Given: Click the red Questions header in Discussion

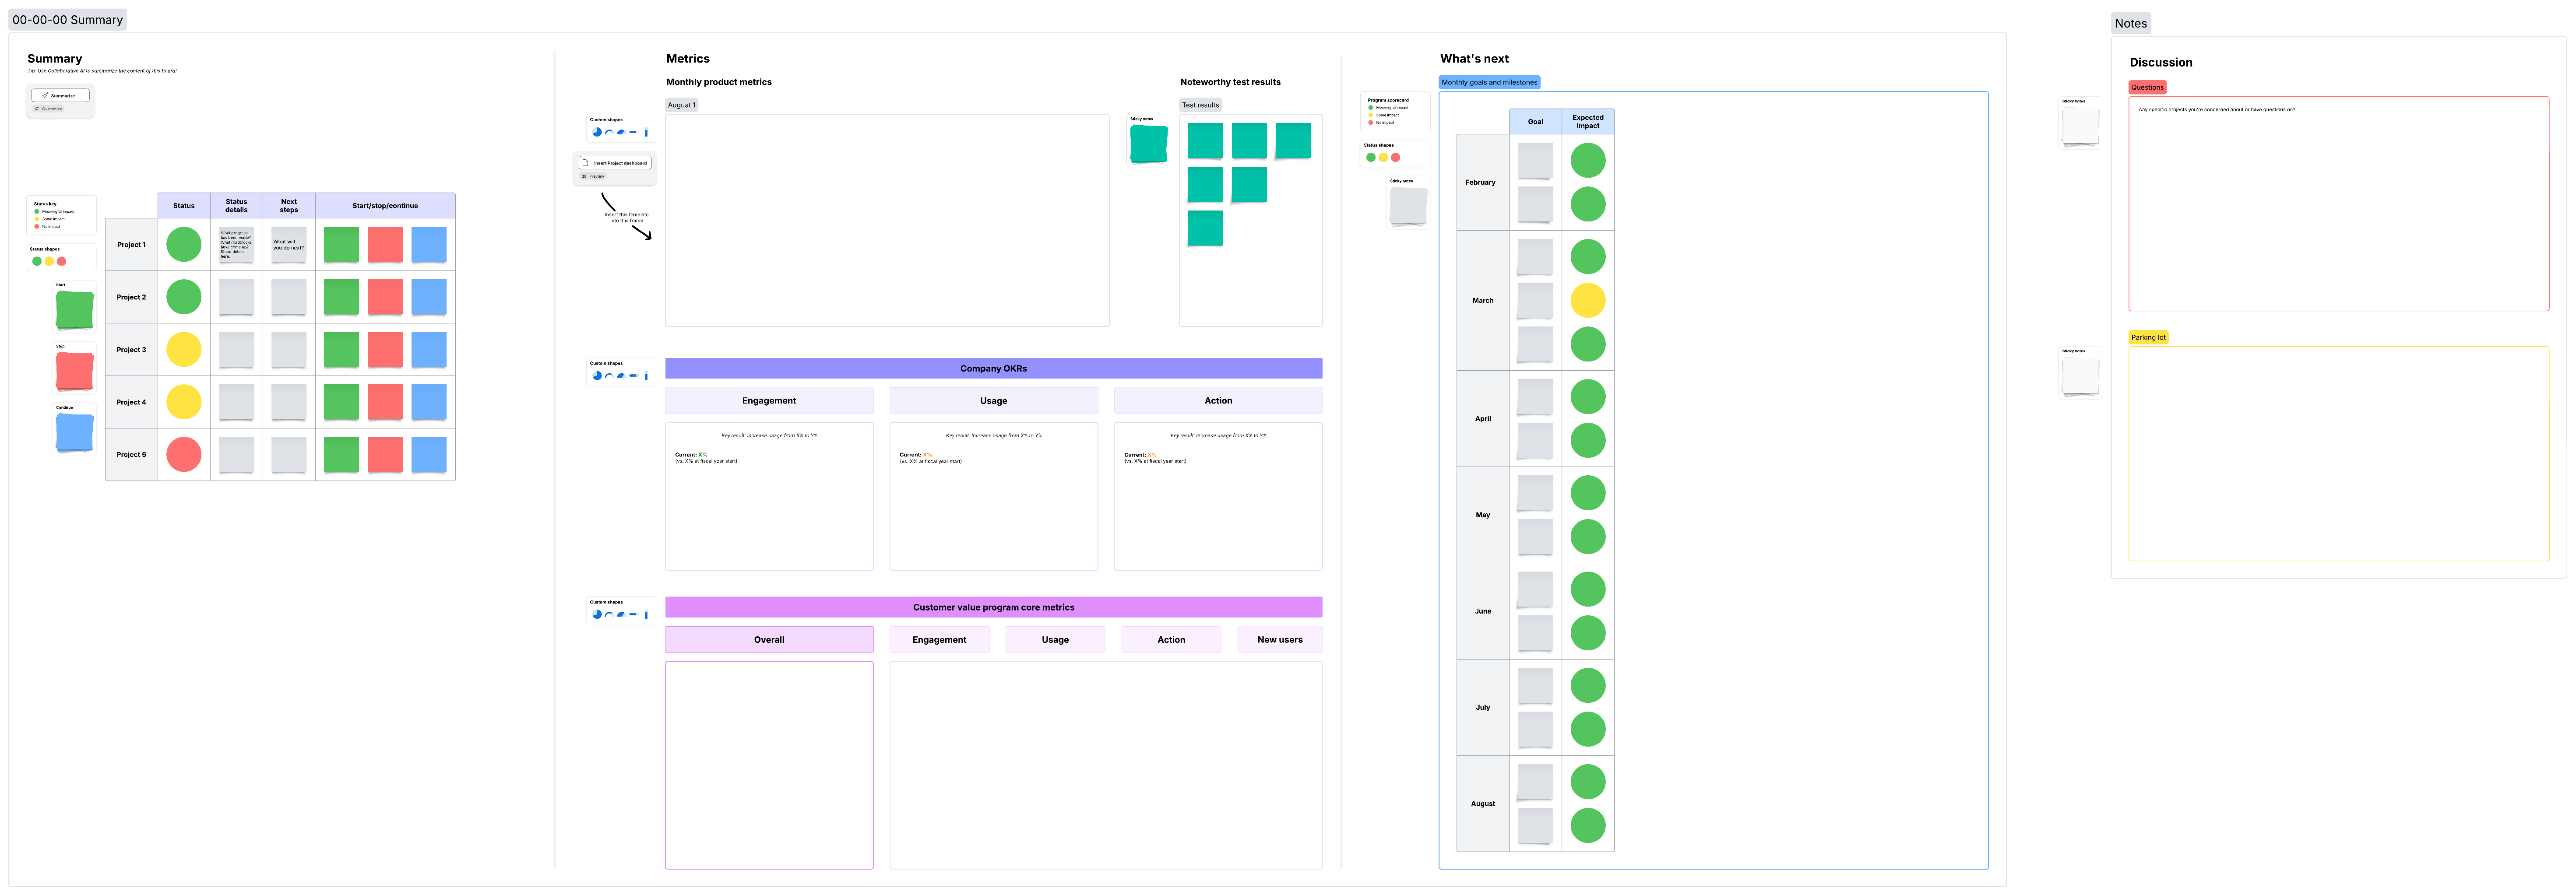Looking at the screenshot, I should tap(2147, 87).
